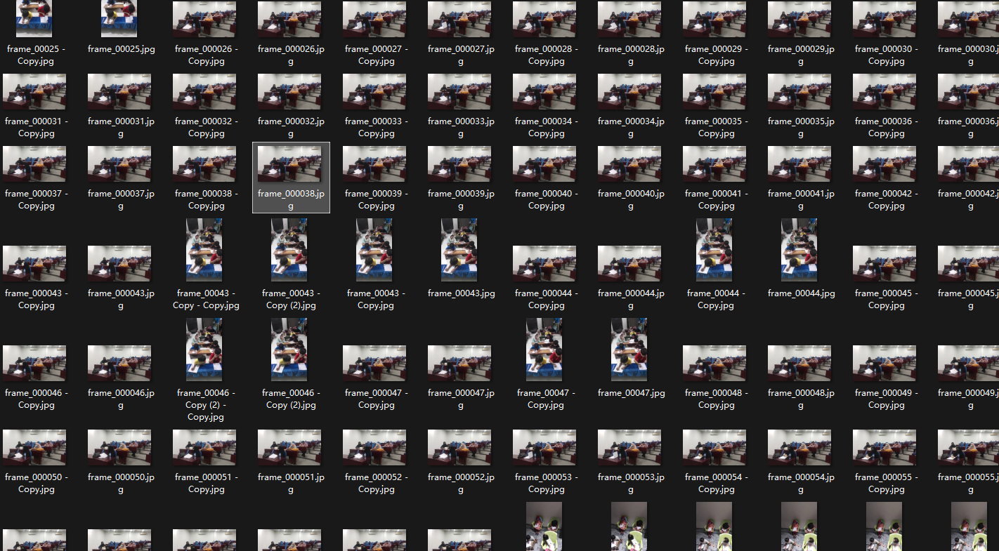The image size is (999, 551).
Task: Select the frame_00025 - Copy.jpg thumbnail
Action: pos(34,18)
